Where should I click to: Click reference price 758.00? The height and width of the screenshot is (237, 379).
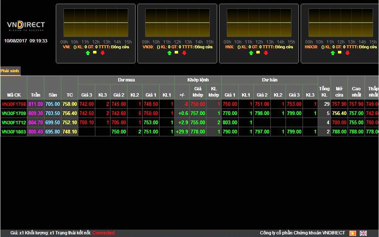coord(69,104)
